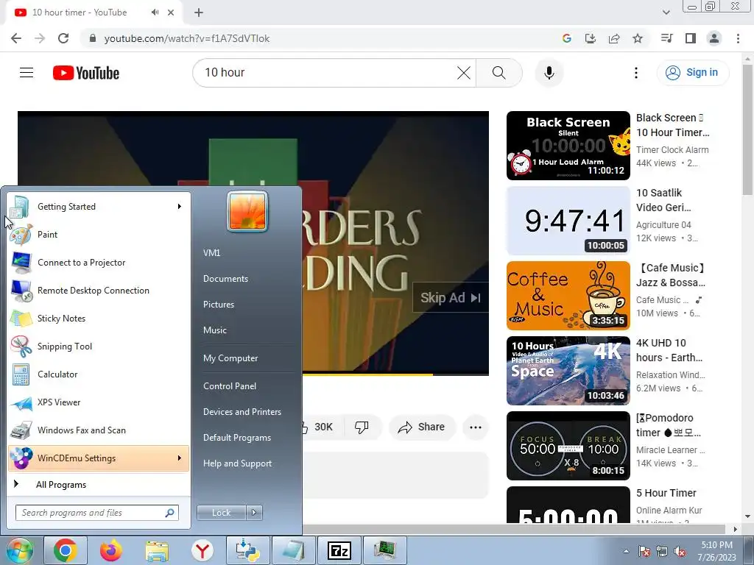
Task: Open My Computer from Start menu
Action: coord(230,358)
